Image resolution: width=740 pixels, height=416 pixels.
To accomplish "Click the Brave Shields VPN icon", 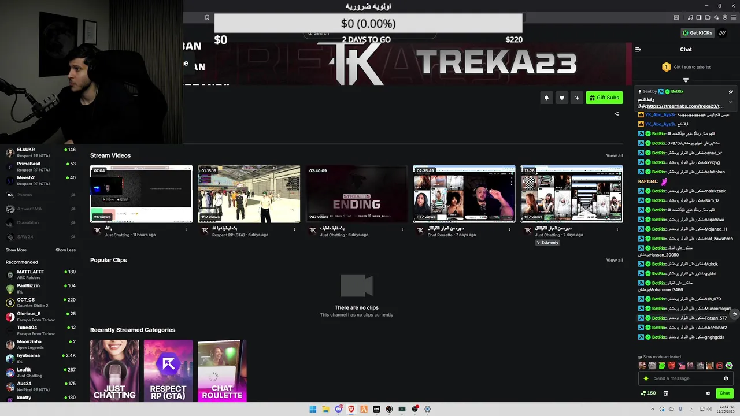I will 725,17.
